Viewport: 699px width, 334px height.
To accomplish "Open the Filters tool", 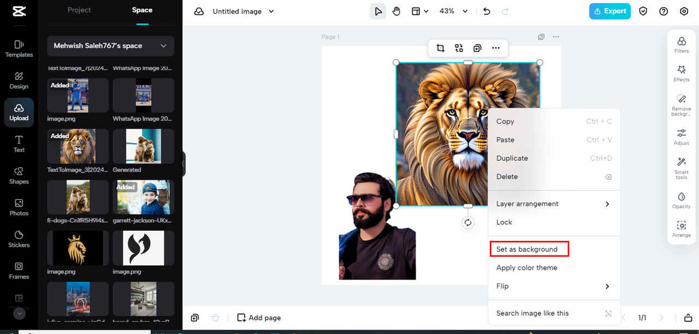I will (x=682, y=45).
